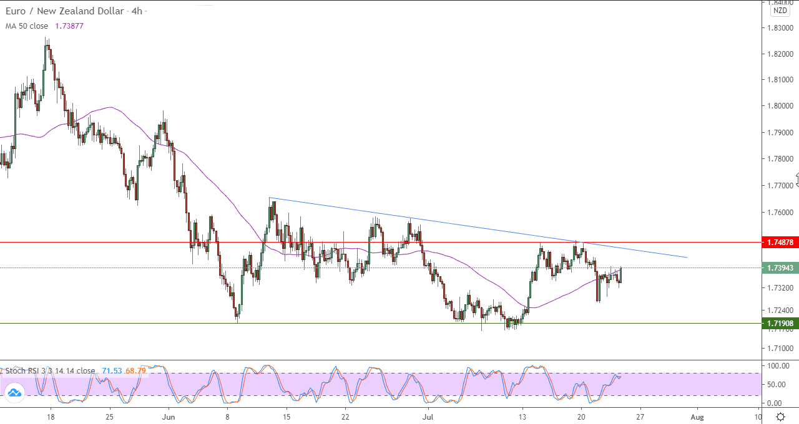Select the green 1.71908 price label

pyautogui.click(x=780, y=323)
